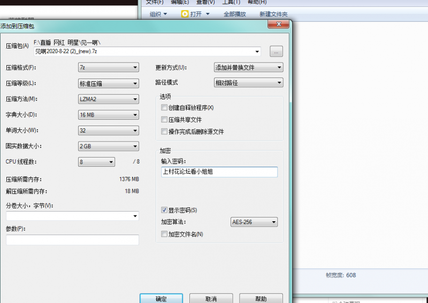Click into the 输入密码 password field
Screen dimensions: 428x303
(219, 172)
